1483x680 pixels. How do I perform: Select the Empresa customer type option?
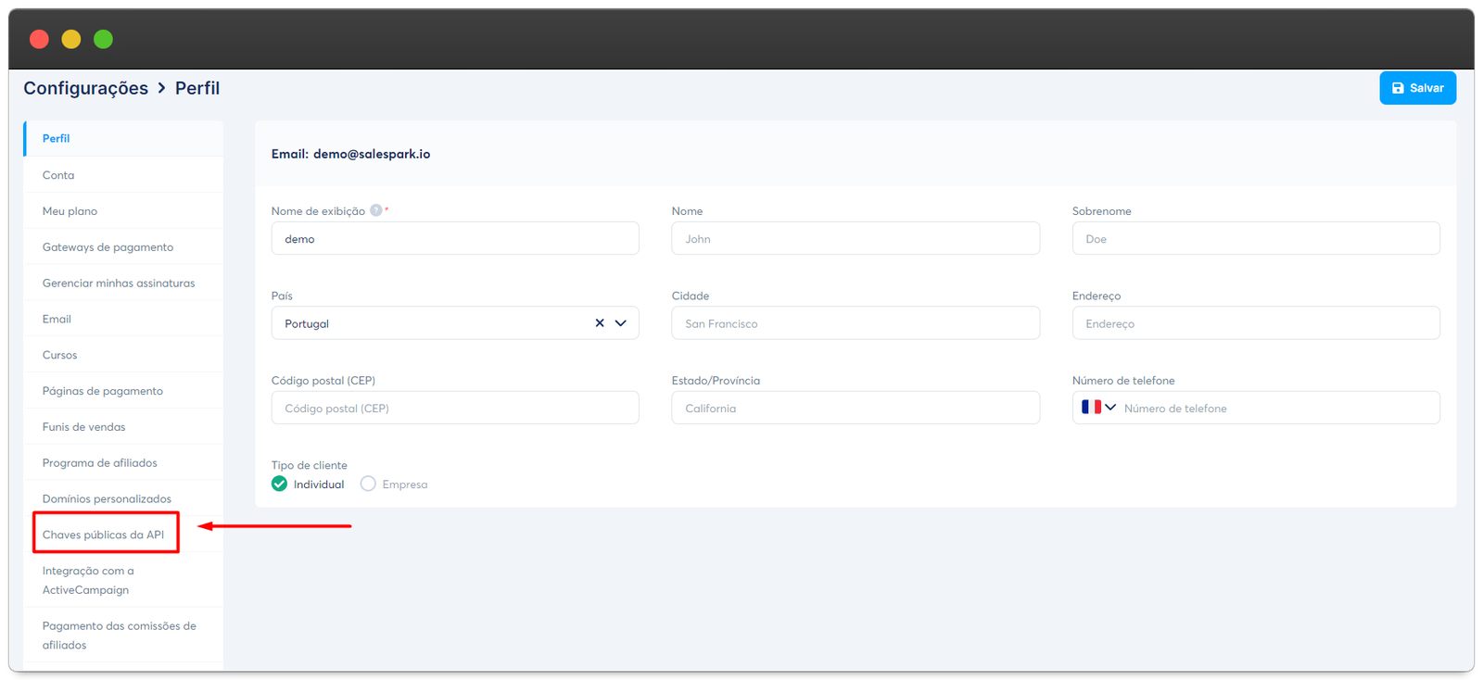click(x=369, y=484)
